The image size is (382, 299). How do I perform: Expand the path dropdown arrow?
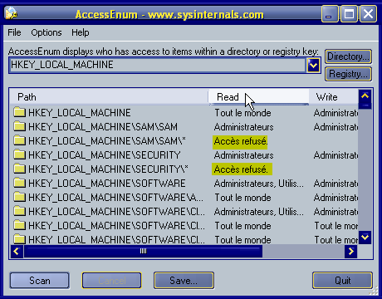click(313, 66)
